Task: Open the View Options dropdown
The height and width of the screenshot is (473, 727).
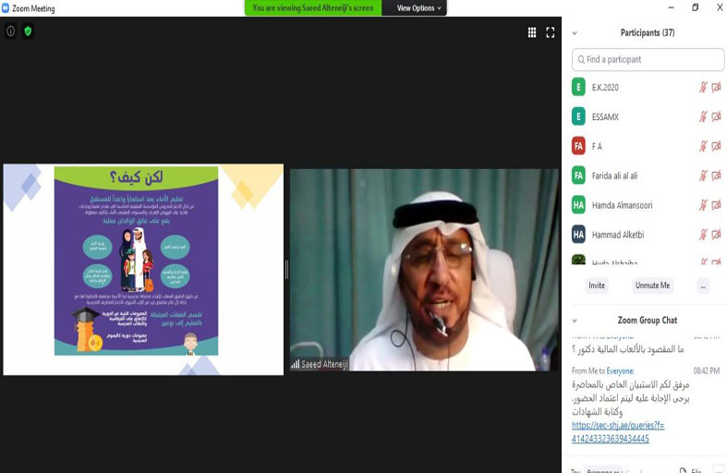Action: [419, 8]
